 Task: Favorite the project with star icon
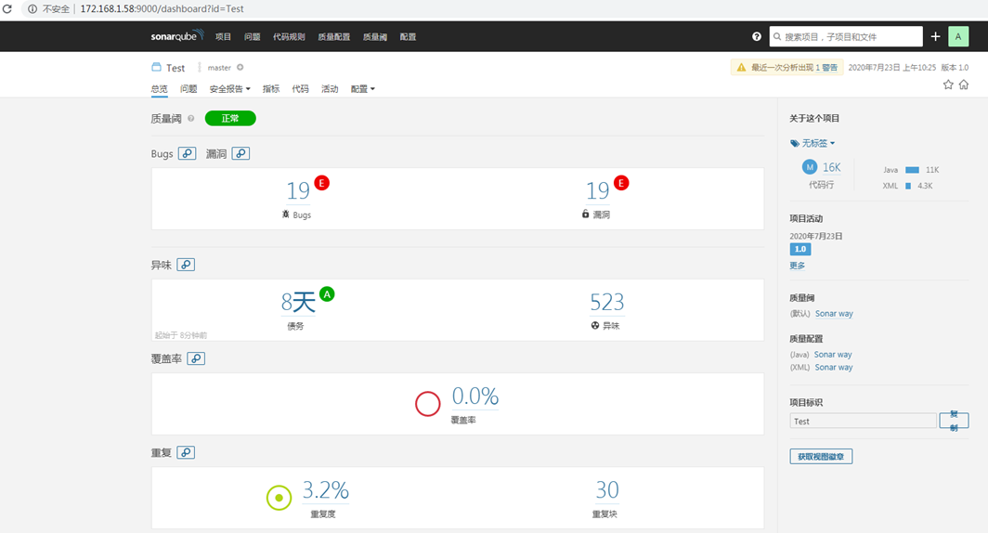tap(948, 84)
